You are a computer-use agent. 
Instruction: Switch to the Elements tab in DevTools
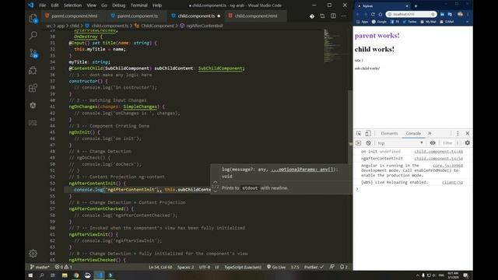(389, 133)
